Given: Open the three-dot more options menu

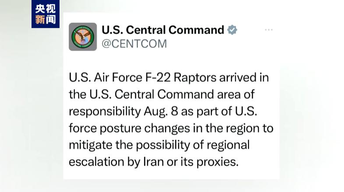Looking at the screenshot, I should (x=269, y=30).
